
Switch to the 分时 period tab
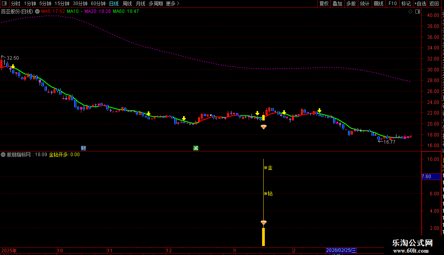click(16, 4)
